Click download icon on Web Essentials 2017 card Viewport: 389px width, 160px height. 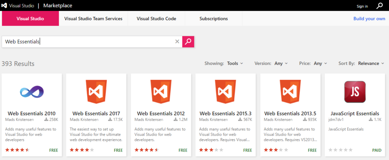pyautogui.click(x=110, y=120)
